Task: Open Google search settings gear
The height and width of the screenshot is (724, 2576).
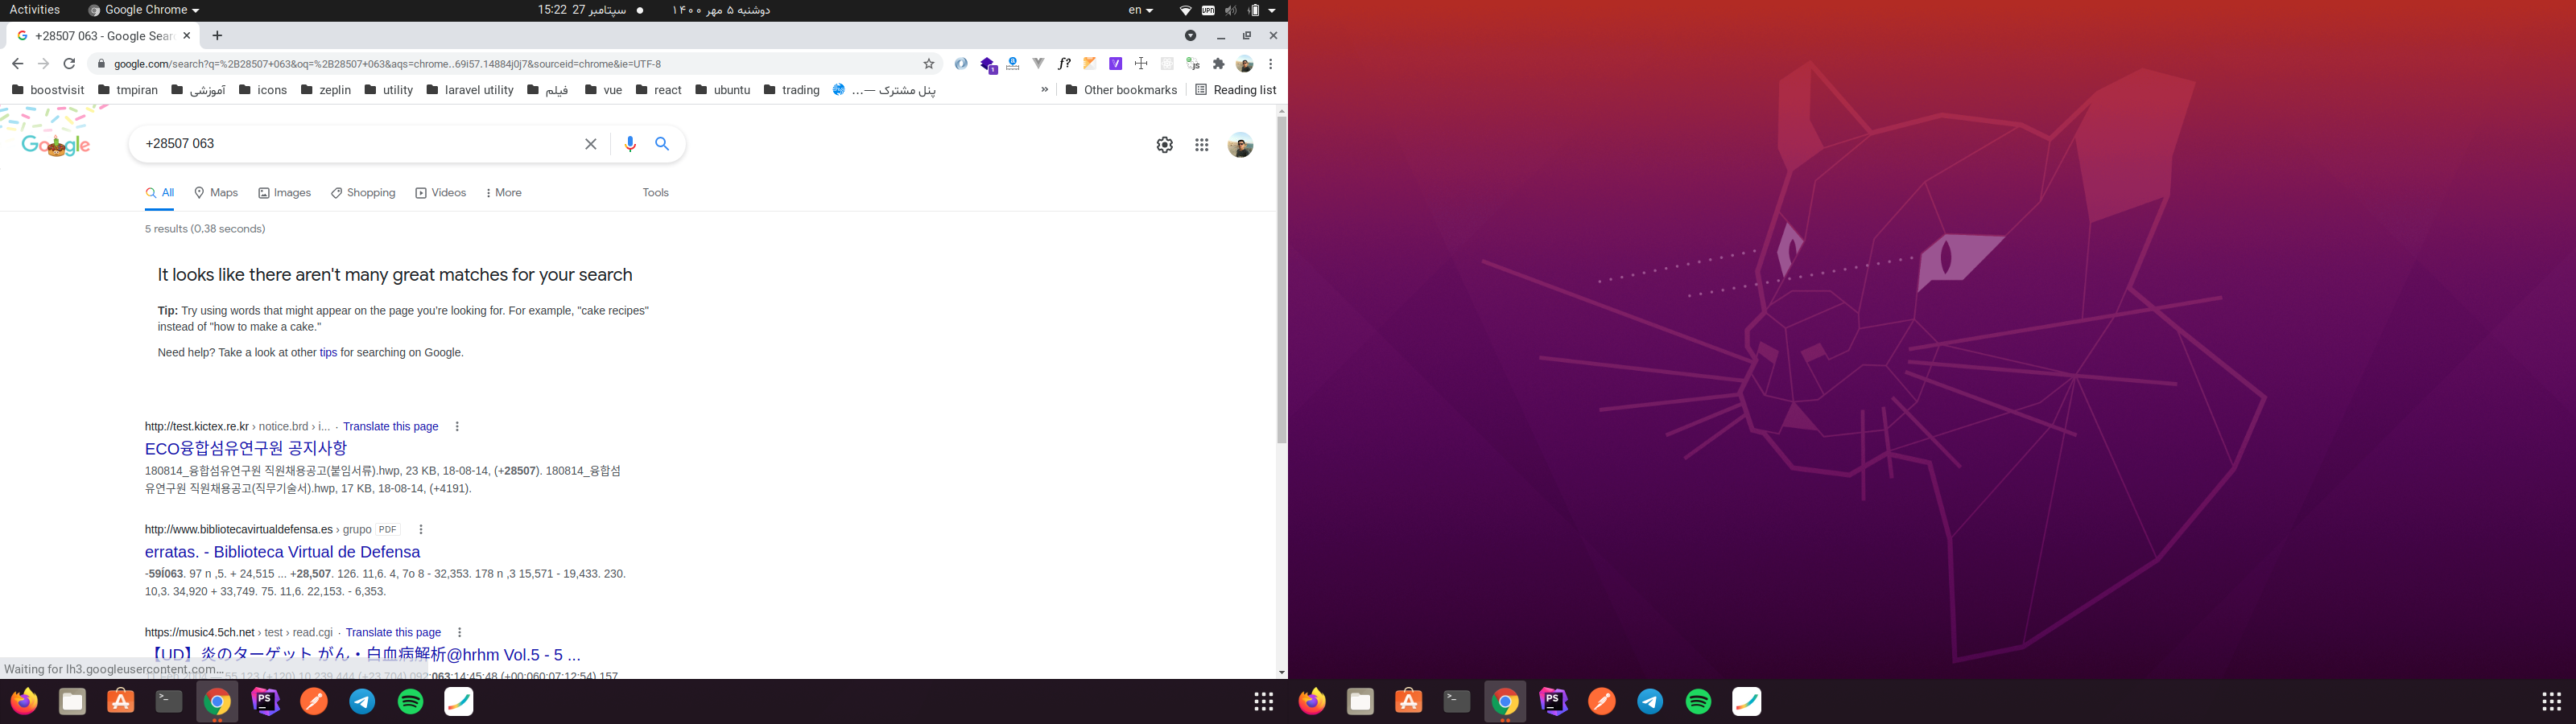Action: (x=1165, y=145)
